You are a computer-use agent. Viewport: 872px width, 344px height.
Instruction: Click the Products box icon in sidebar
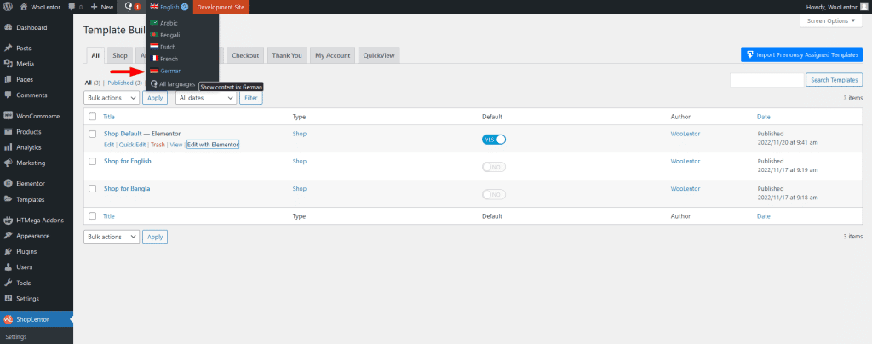[9, 132]
